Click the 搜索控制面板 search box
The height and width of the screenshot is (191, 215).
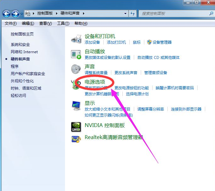click(174, 14)
